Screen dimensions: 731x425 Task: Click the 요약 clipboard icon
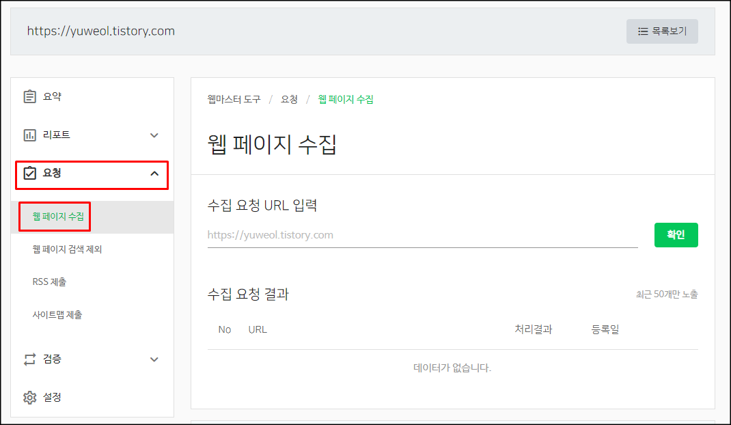(30, 96)
